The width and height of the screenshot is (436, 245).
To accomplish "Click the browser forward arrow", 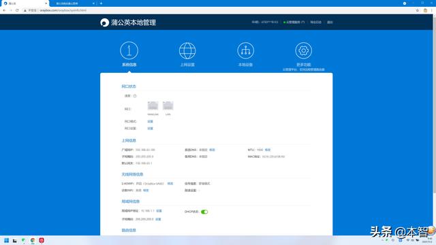I will pyautogui.click(x=11, y=10).
